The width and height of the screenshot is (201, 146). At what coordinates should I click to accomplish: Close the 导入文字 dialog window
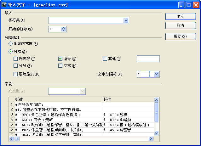point(196,5)
